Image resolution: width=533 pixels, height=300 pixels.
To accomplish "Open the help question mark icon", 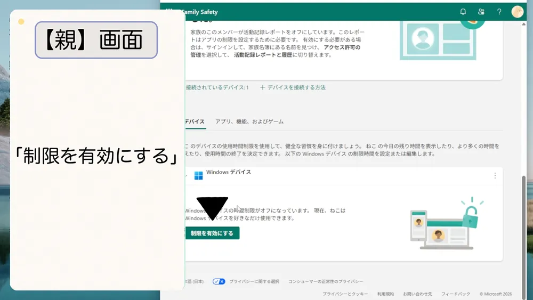I will point(499,12).
